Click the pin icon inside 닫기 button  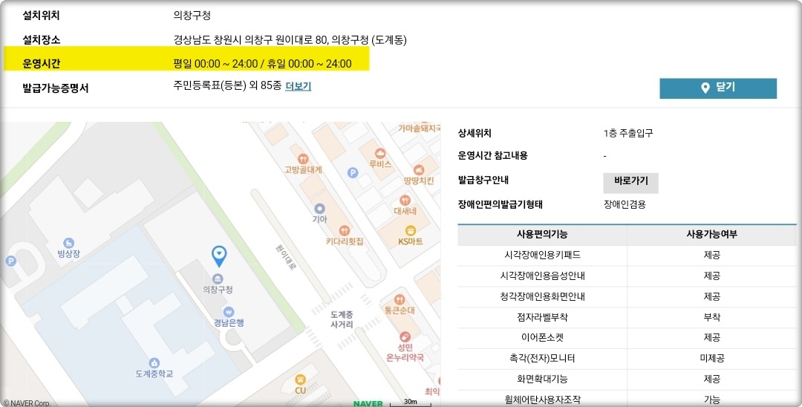[x=705, y=88]
